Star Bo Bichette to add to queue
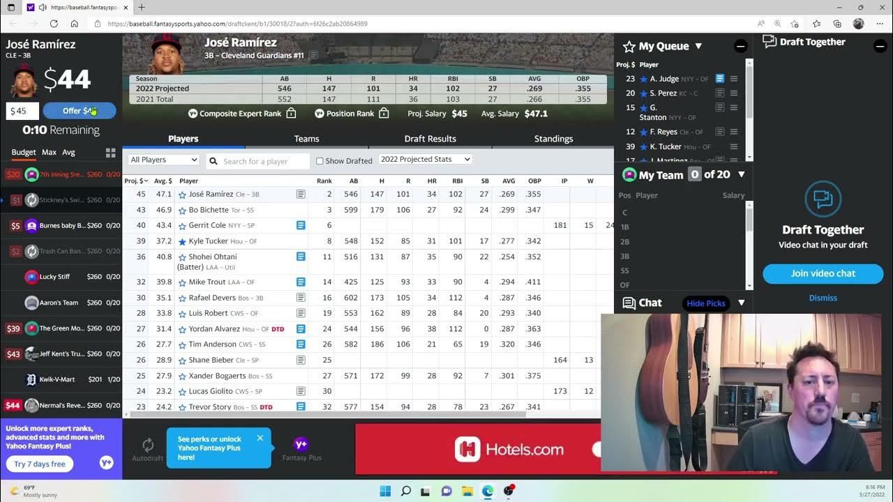 point(182,210)
